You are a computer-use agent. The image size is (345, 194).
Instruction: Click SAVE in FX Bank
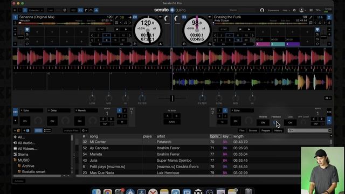pos(172,122)
